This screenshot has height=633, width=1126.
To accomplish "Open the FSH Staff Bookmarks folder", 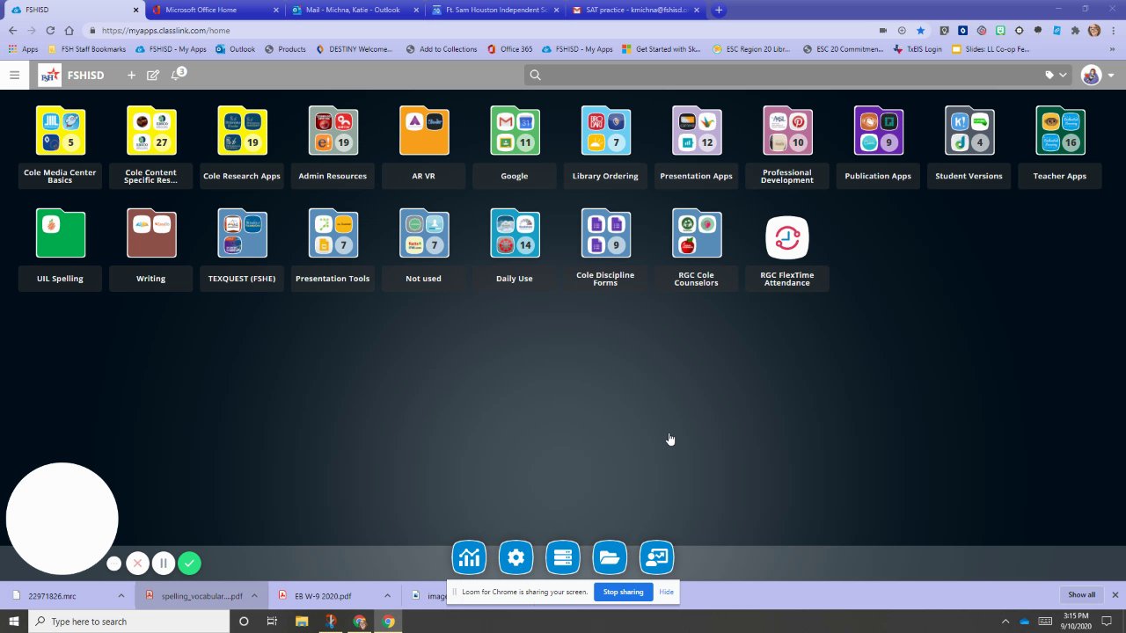I will pyautogui.click(x=86, y=49).
